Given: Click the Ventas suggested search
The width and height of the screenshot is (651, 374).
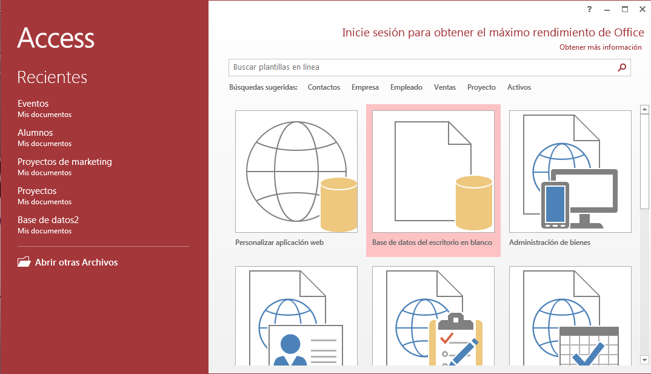Looking at the screenshot, I should point(445,87).
